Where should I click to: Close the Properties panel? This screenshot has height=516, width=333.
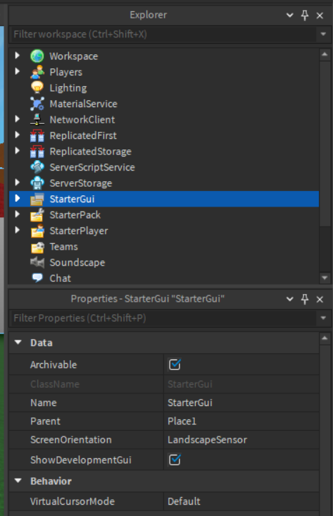320,300
